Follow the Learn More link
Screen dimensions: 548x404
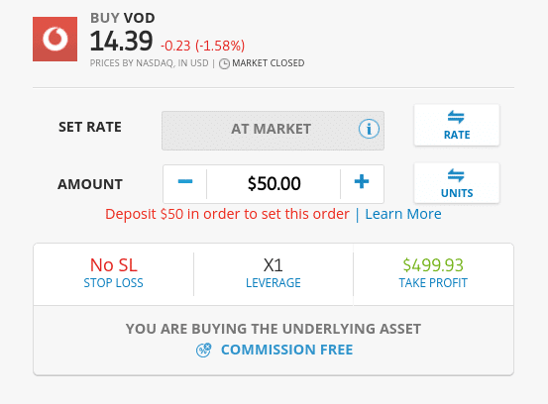(x=403, y=214)
